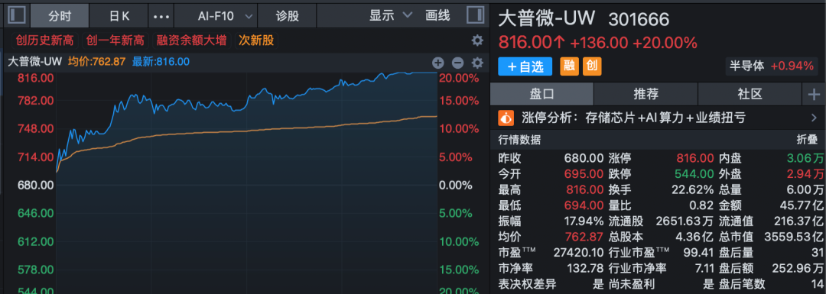The width and height of the screenshot is (826, 294).
Task: Open the 显示 display dropdown
Action: tap(390, 16)
